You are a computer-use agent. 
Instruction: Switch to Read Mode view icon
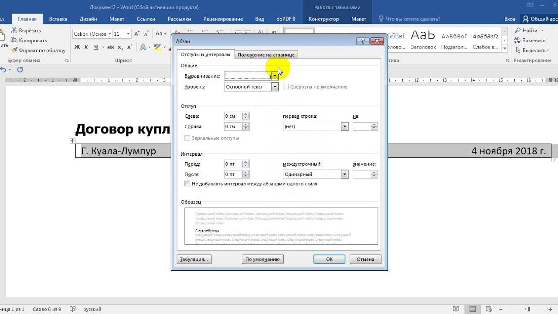(456, 309)
